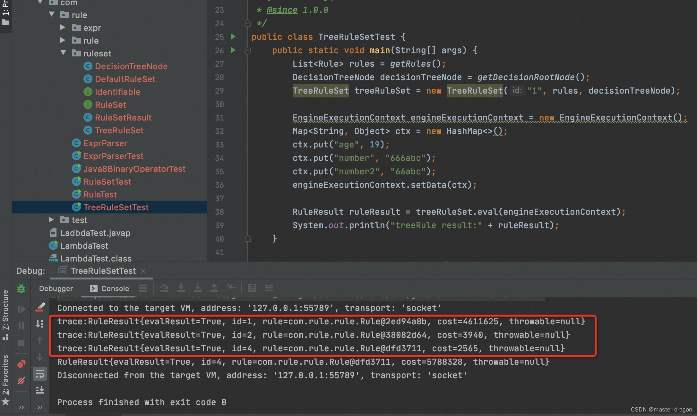Collapse the ruleset package
This screenshot has width=697, height=416.
tap(63, 53)
